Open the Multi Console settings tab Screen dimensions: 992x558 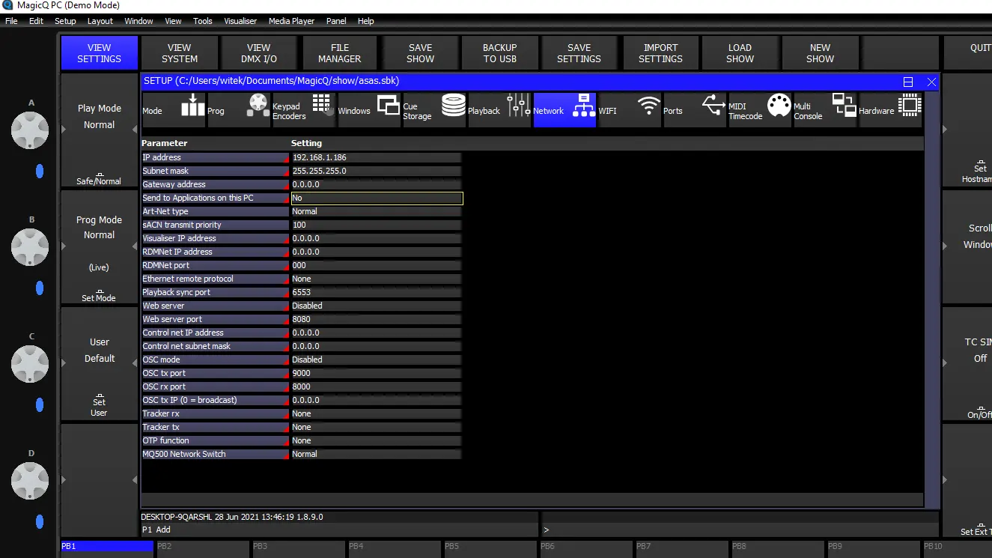pos(825,110)
